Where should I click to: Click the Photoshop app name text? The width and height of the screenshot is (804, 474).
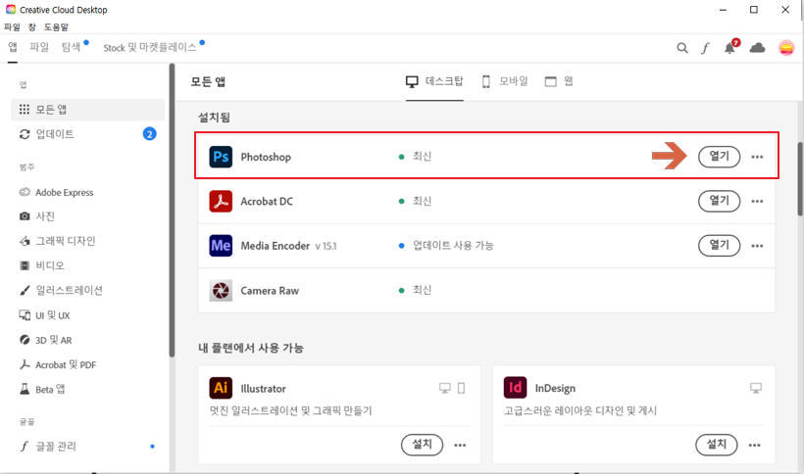[266, 157]
